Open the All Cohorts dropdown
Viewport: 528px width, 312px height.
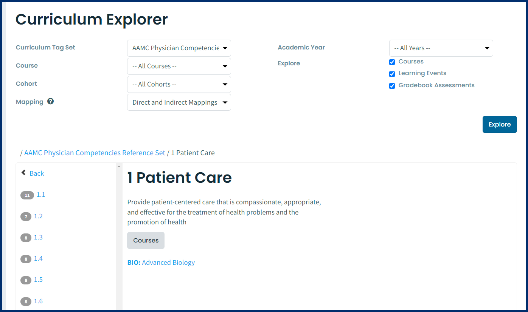coord(179,84)
